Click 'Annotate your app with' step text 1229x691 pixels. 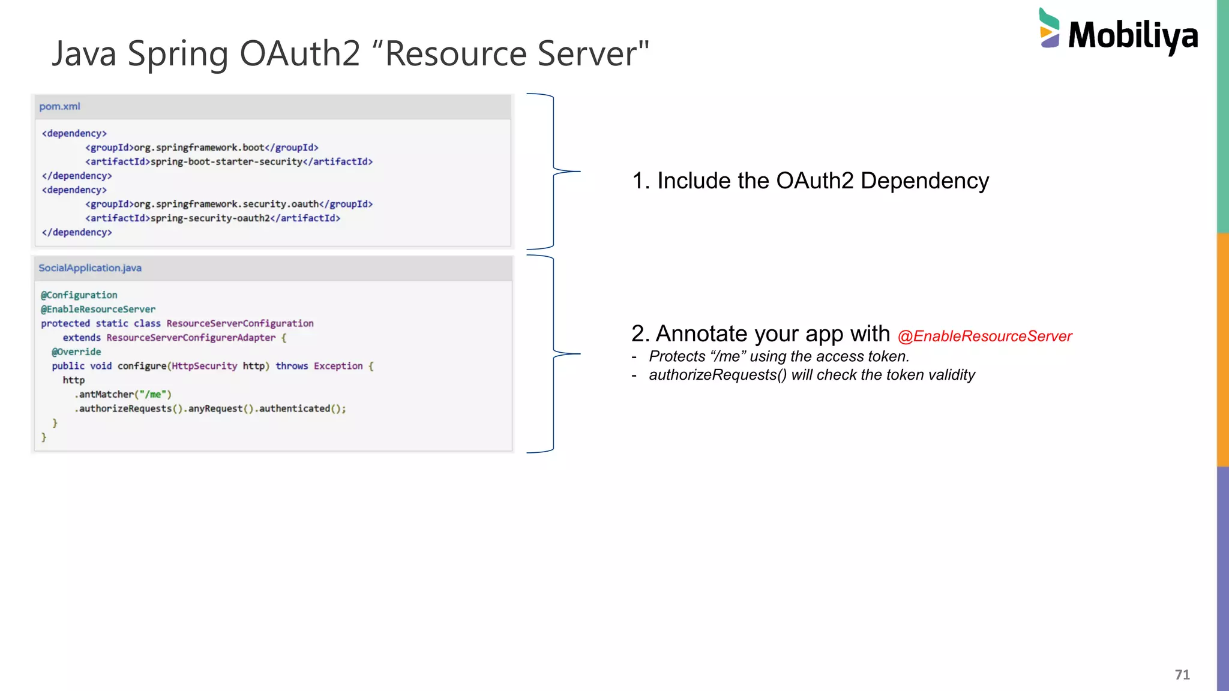click(760, 334)
